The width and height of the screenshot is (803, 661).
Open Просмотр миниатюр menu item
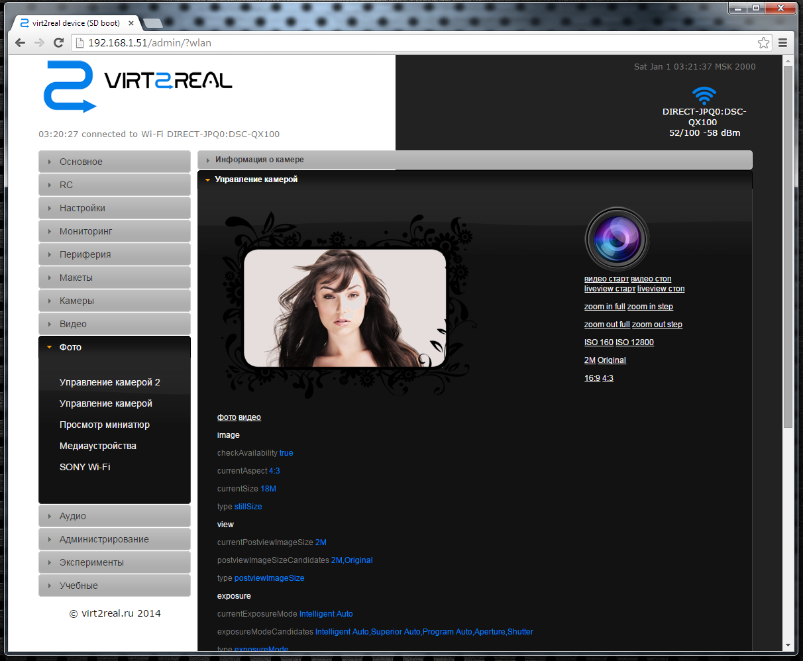[105, 425]
